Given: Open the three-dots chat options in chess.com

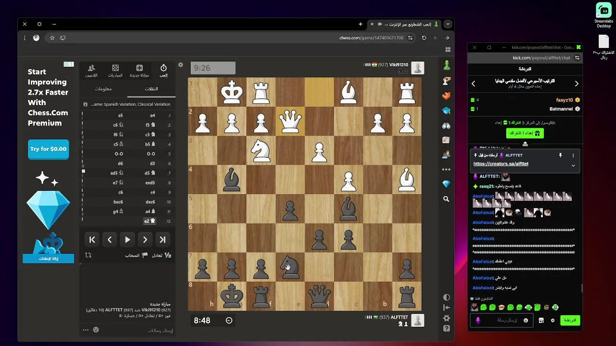Looking at the screenshot, I should click(86, 330).
